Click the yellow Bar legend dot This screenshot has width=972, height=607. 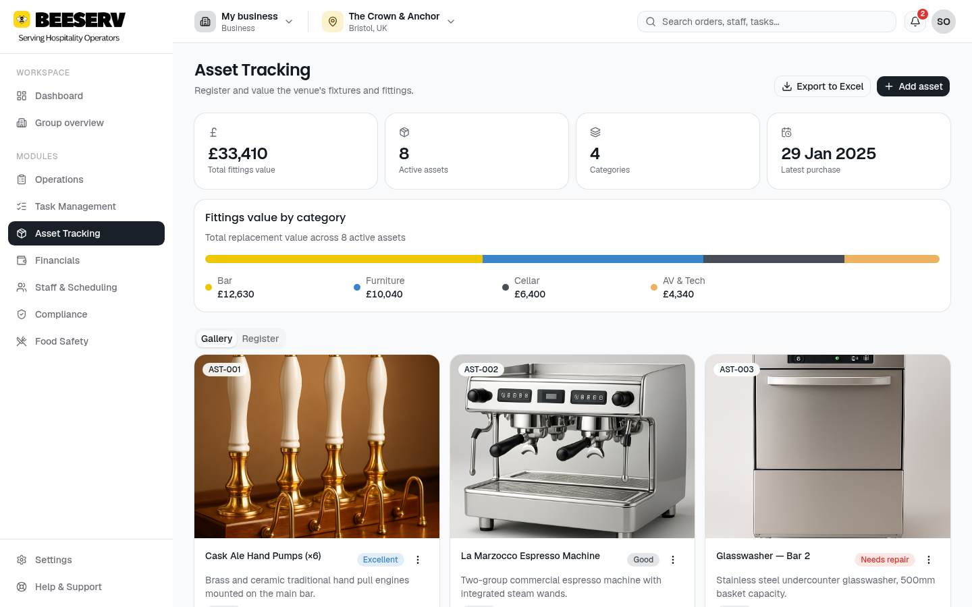(x=209, y=287)
